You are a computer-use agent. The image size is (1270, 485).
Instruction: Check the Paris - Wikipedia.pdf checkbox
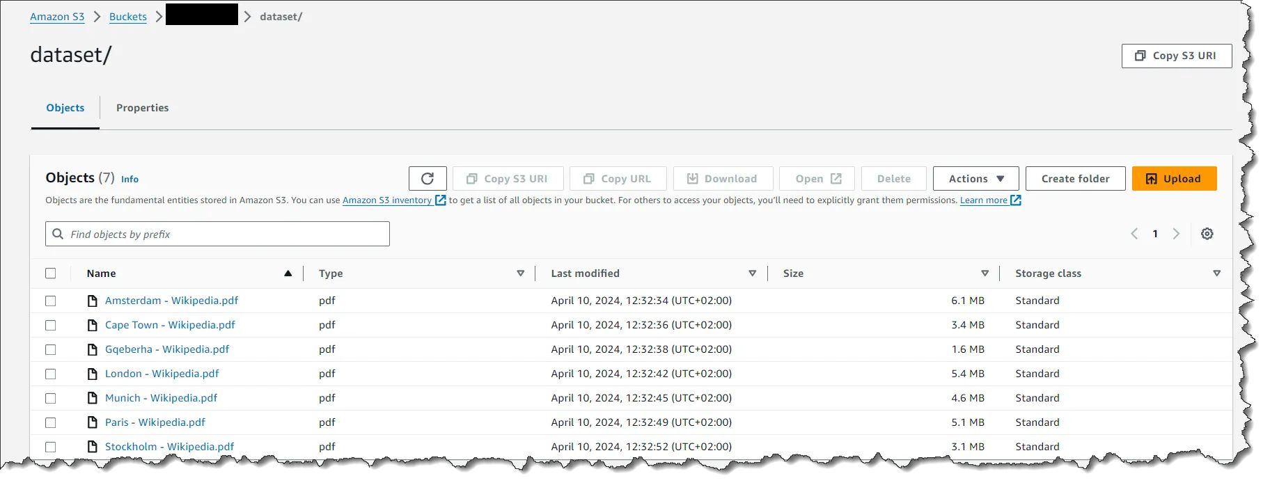tap(51, 422)
